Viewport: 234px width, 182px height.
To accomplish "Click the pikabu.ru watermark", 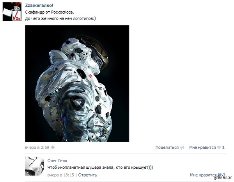I will 223,178.
